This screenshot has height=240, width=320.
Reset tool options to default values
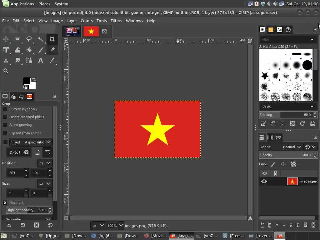[50, 225]
